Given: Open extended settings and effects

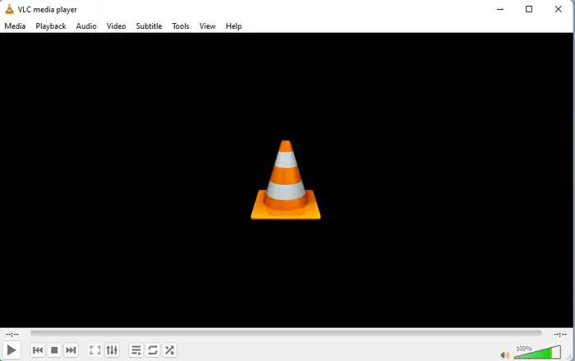Looking at the screenshot, I should (x=112, y=350).
